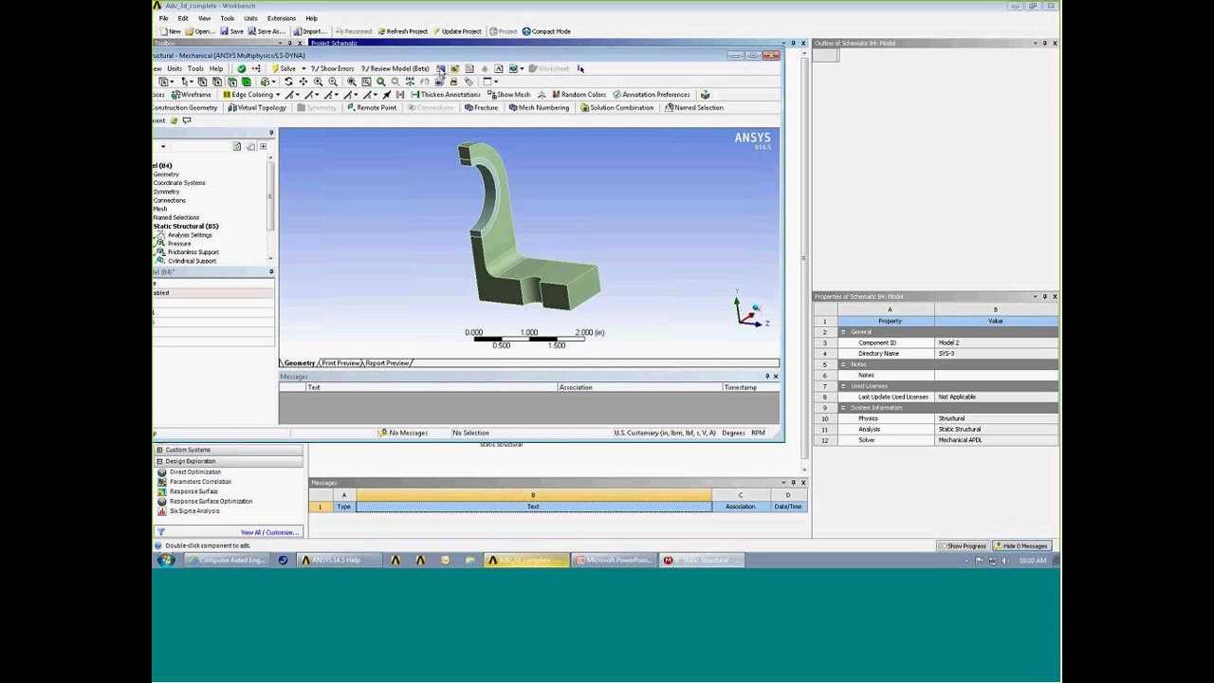The width and height of the screenshot is (1214, 683).
Task: Click the Import button
Action: click(310, 31)
